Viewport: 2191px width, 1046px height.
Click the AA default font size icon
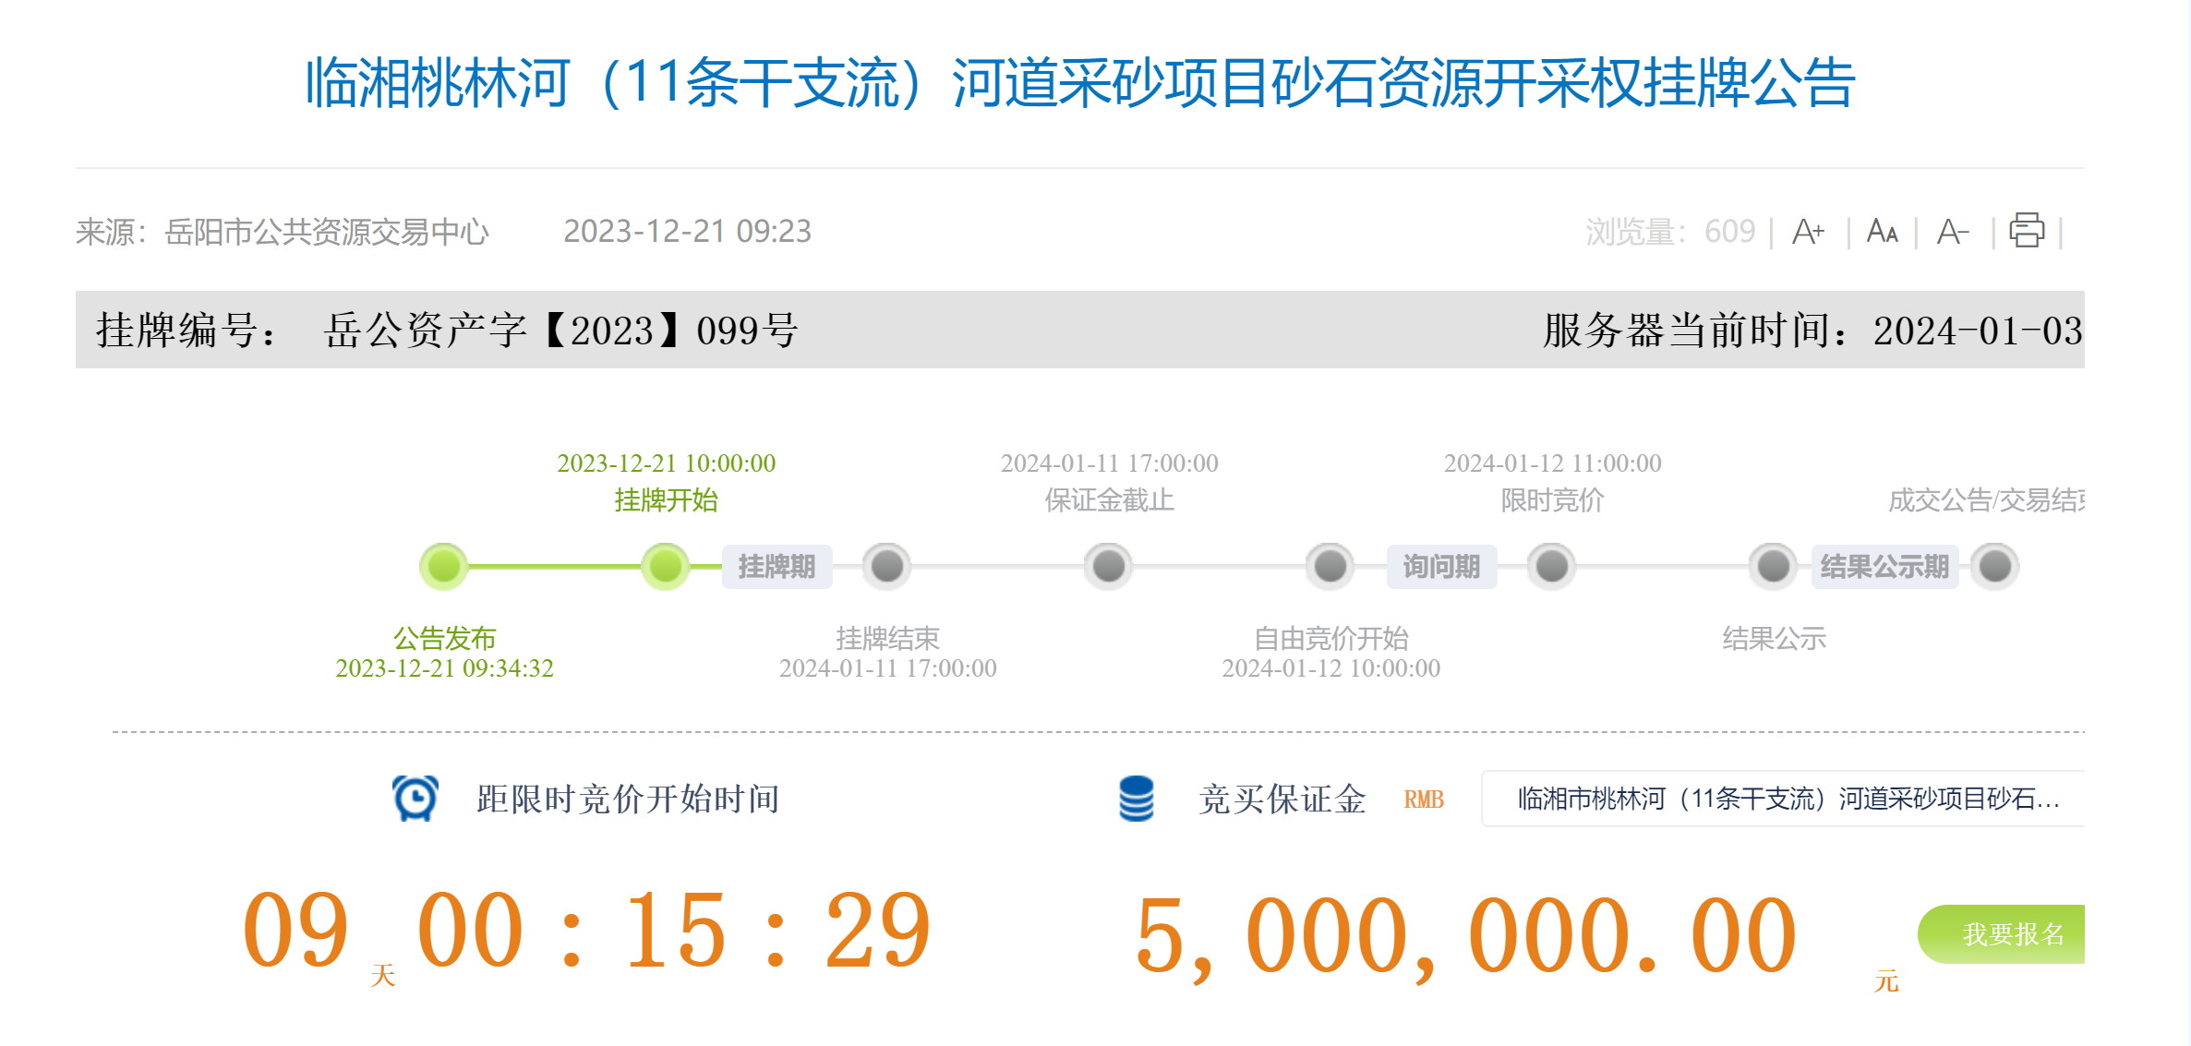1882,231
